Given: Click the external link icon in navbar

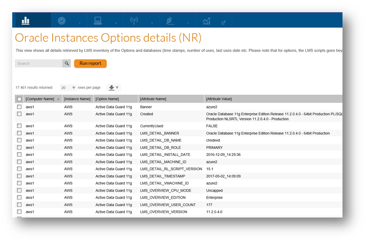Looking at the screenshot, I should click(x=223, y=22).
